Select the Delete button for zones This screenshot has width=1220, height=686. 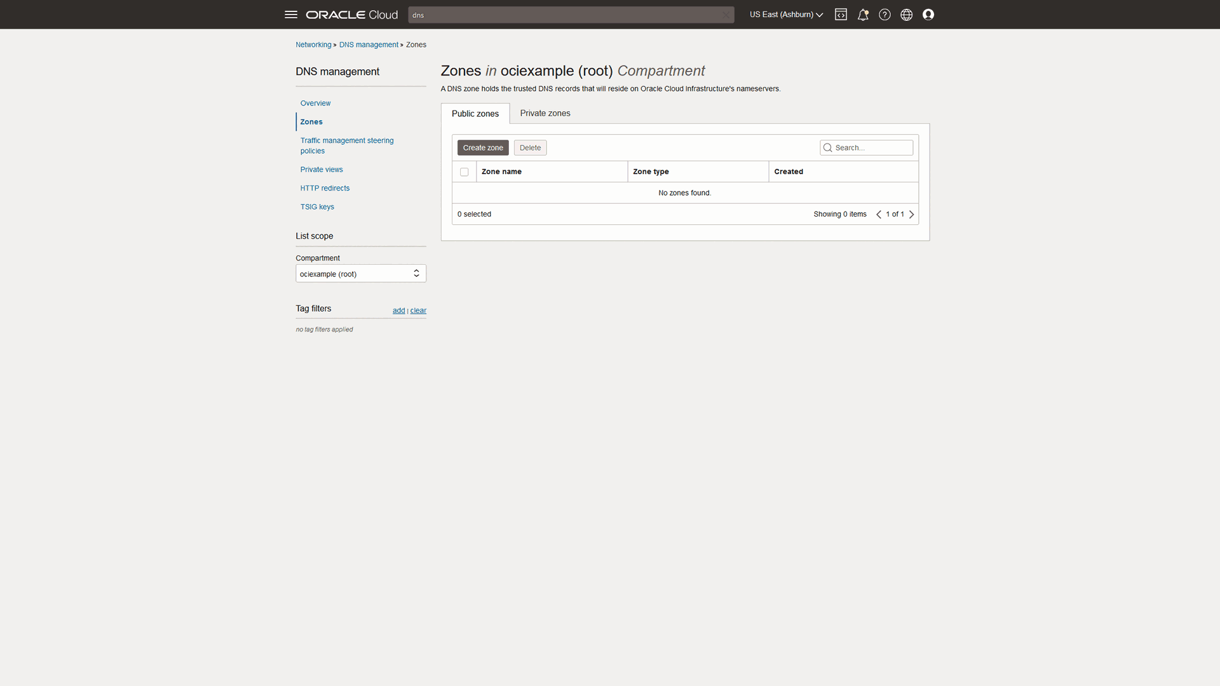point(529,147)
